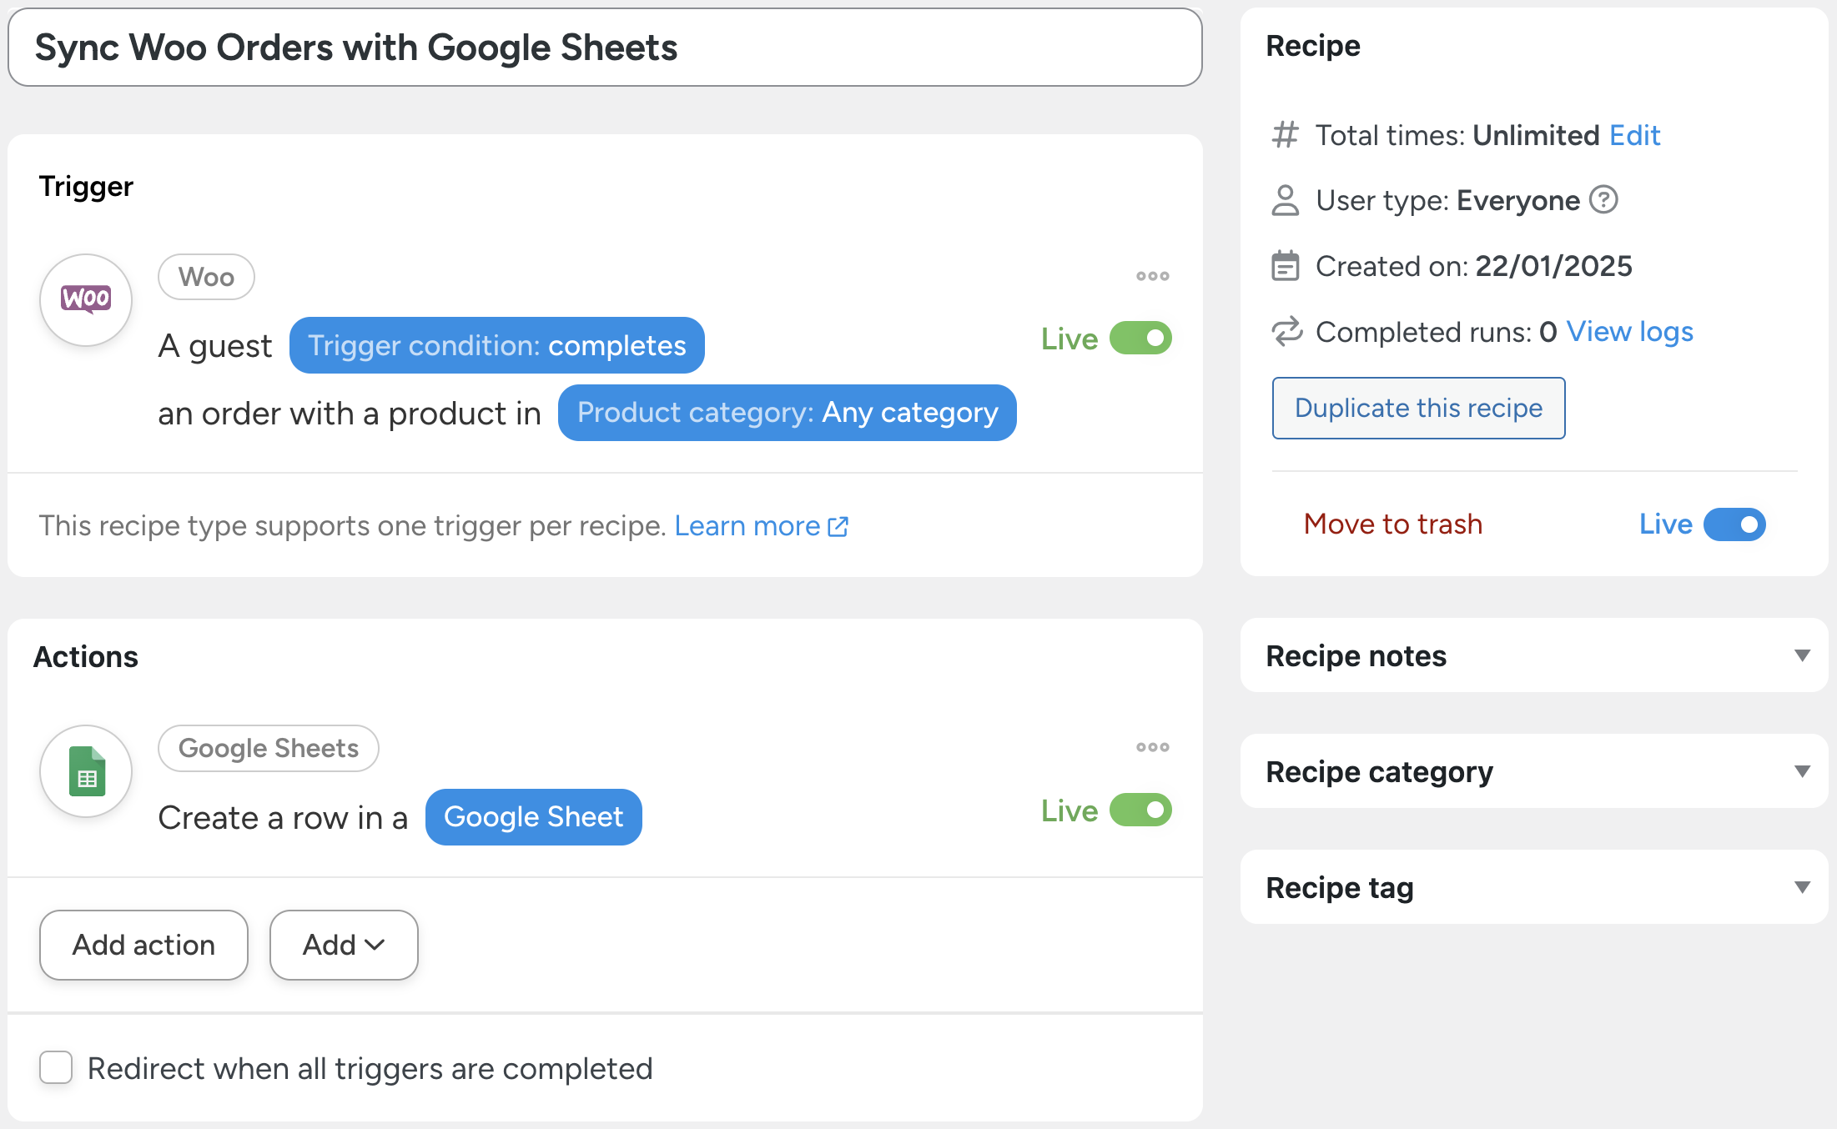Open the Google Sheets action three-dot menu
The width and height of the screenshot is (1837, 1129).
[x=1152, y=747]
